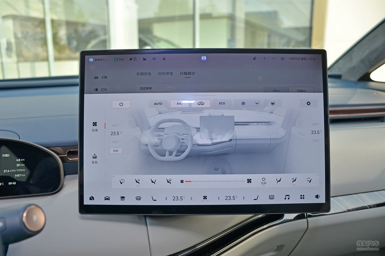Image resolution: width=385 pixels, height=256 pixels.
Task: Toggle the climate power button
Action: point(121,104)
